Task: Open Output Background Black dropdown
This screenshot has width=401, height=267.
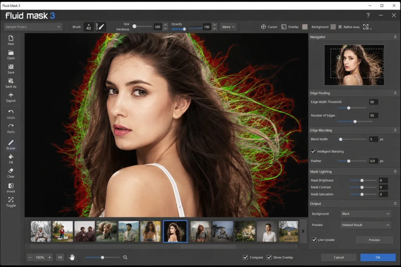Action: click(x=365, y=214)
